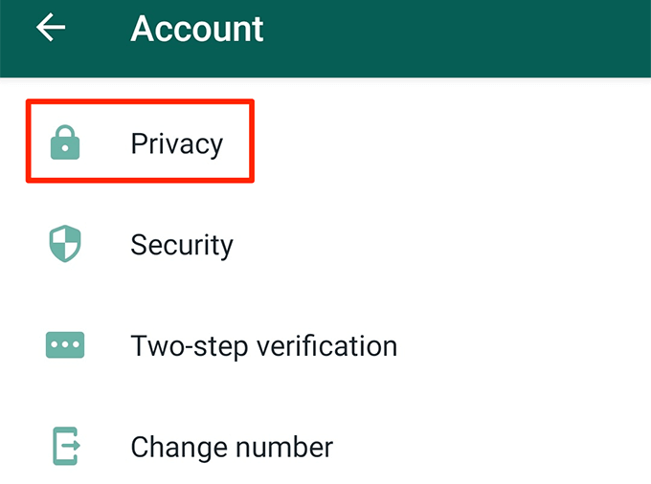Select the Change number option
The width and height of the screenshot is (651, 484).
click(x=232, y=446)
